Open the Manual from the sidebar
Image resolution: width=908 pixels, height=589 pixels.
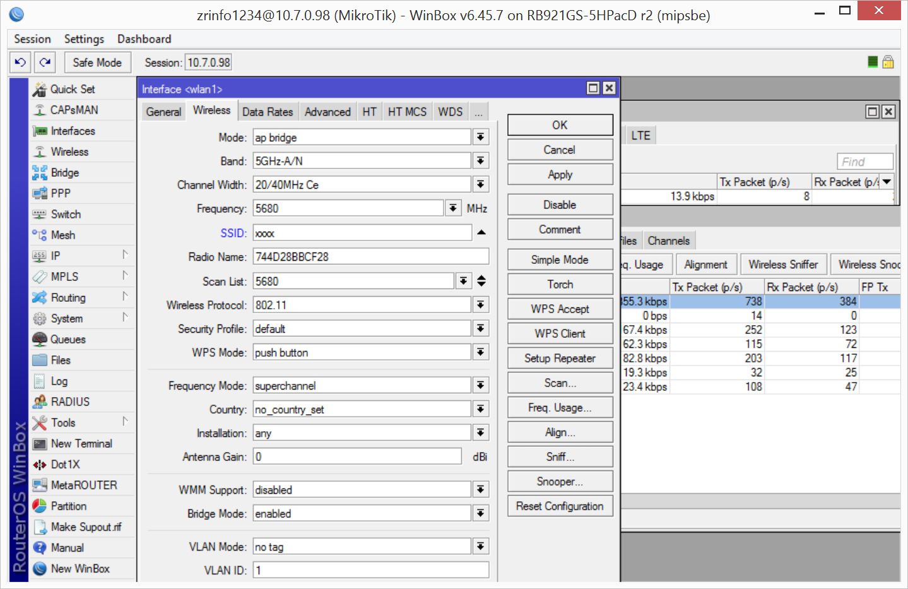coord(83,547)
